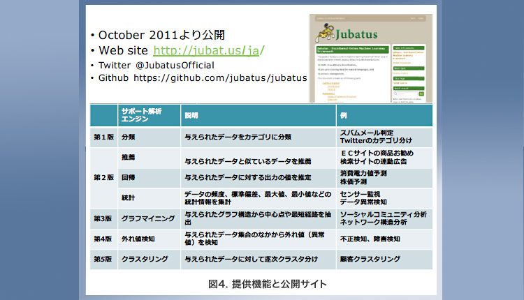Click the '分類' engine cell
The height and width of the screenshot is (300, 524).
point(149,137)
